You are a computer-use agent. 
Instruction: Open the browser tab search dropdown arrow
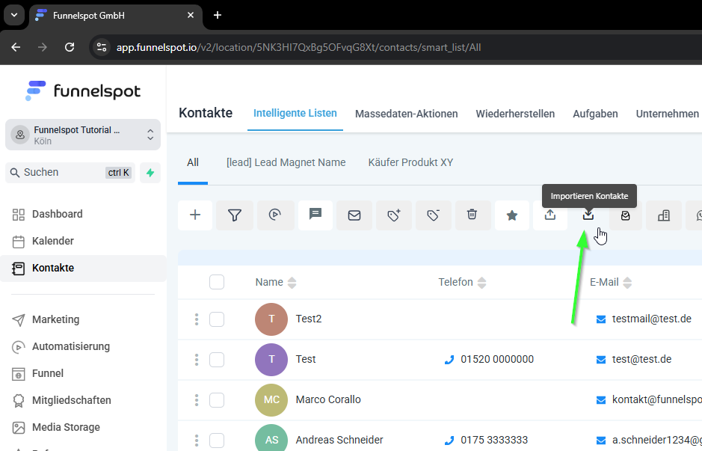click(x=14, y=15)
